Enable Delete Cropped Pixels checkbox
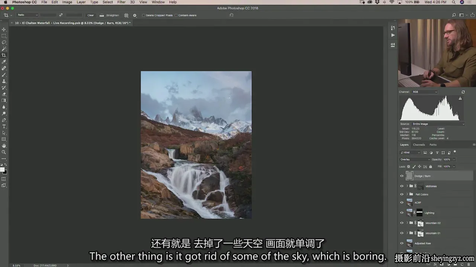 [x=144, y=15]
